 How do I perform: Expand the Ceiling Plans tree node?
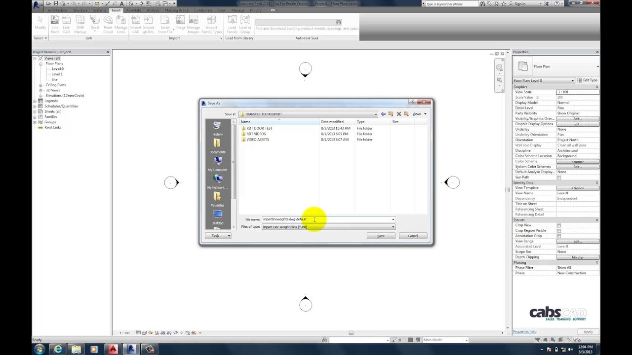[40, 85]
